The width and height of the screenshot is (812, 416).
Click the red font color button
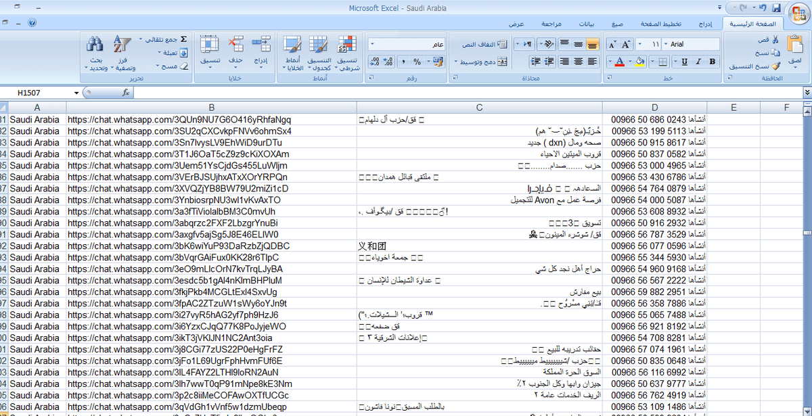(x=619, y=62)
